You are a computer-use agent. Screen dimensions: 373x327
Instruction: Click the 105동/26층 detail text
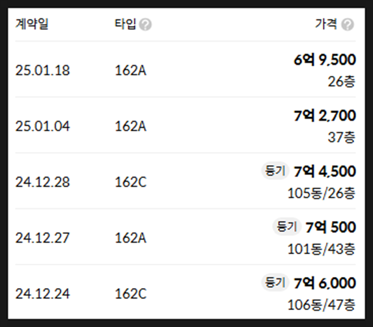tap(322, 193)
